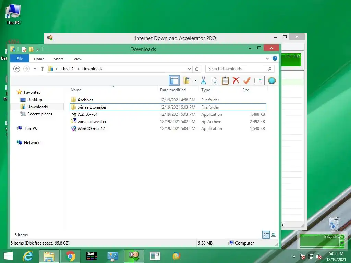Click the Start tile icon on taskbar
351x263 pixels.
click(x=92, y=256)
